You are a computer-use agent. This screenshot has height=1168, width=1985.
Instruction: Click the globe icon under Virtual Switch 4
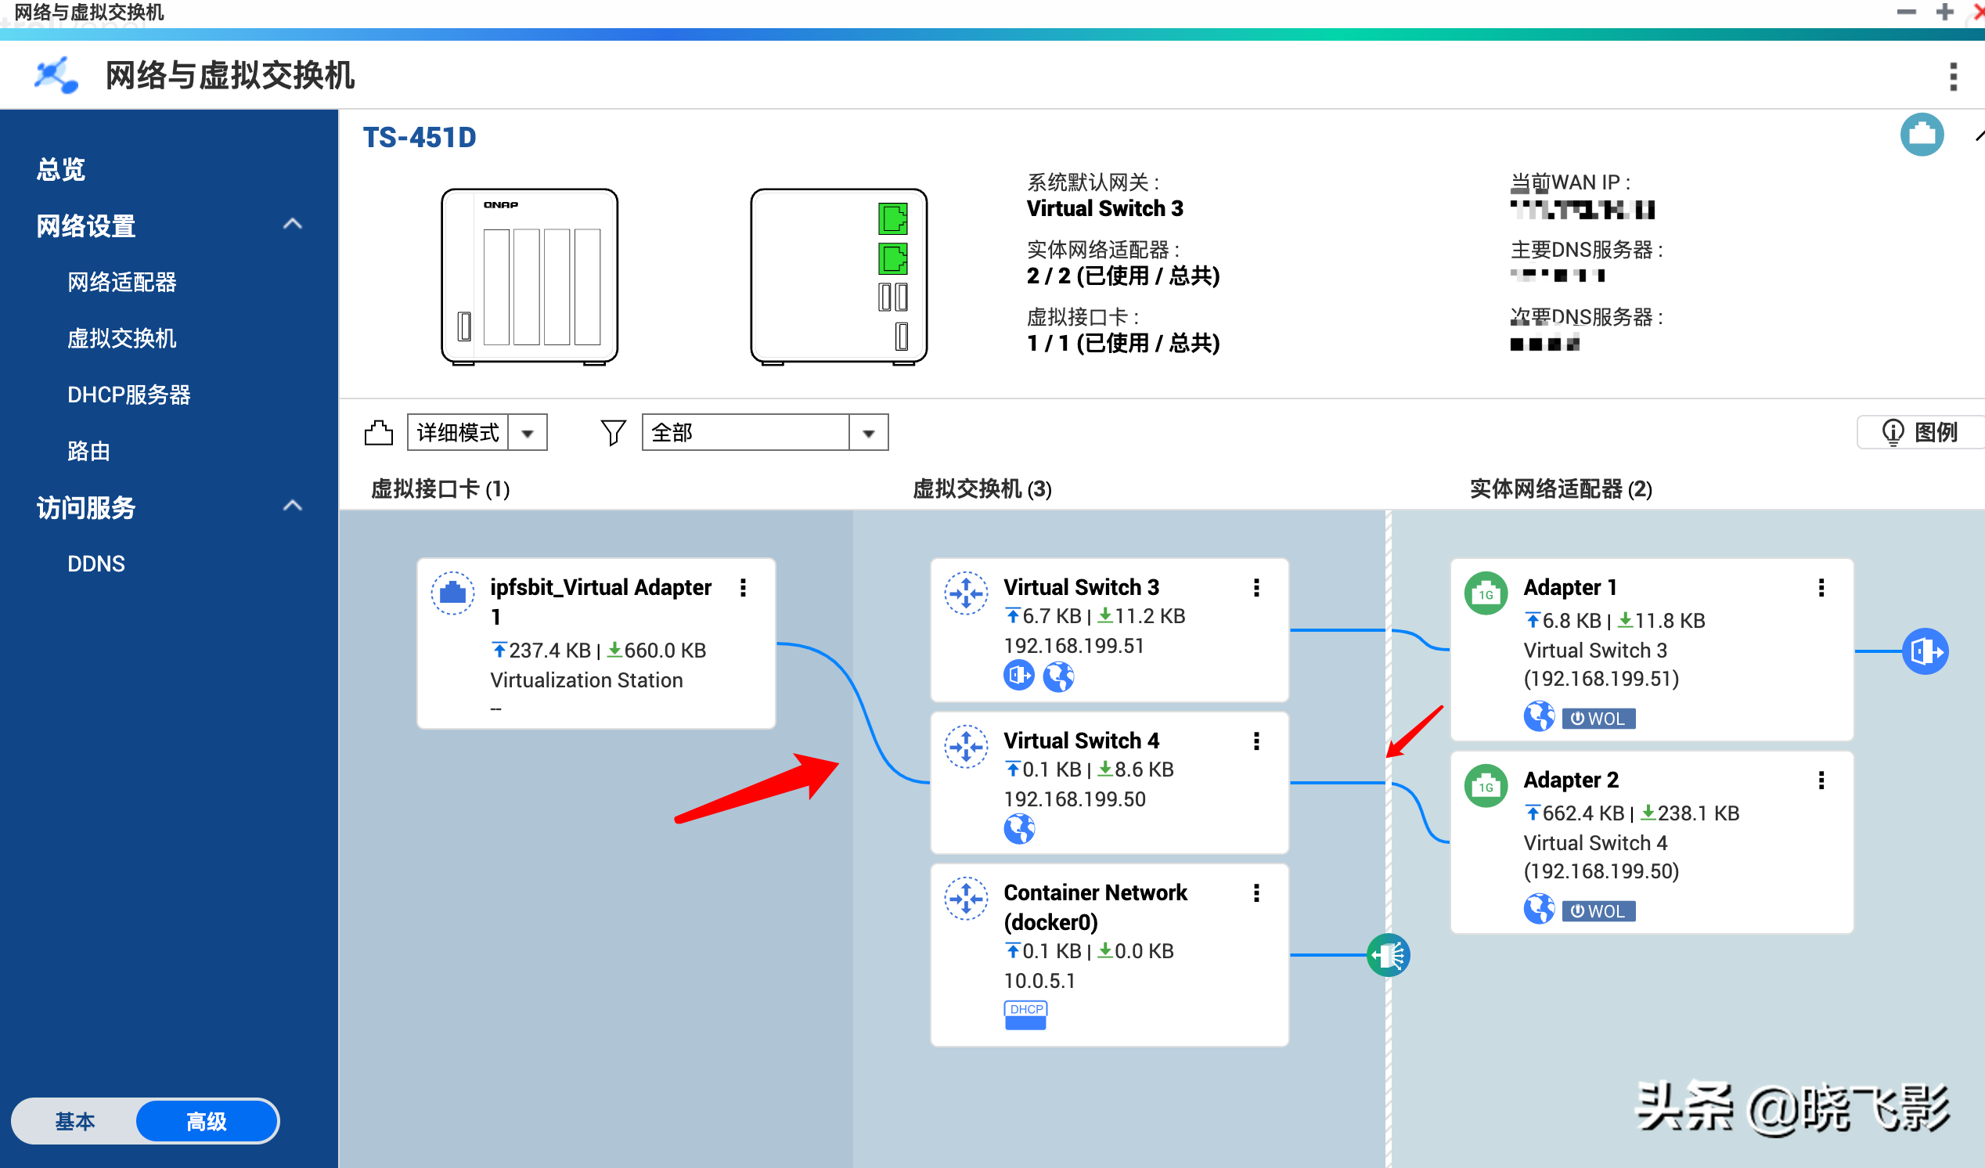(x=1018, y=828)
